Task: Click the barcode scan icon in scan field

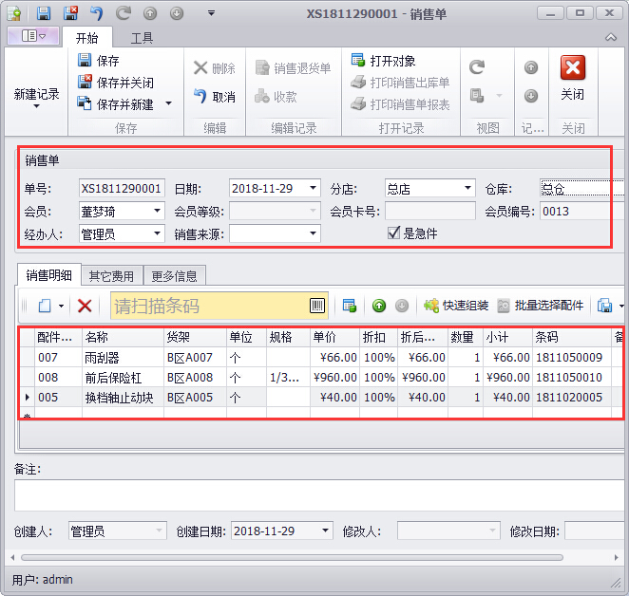Action: tap(317, 306)
